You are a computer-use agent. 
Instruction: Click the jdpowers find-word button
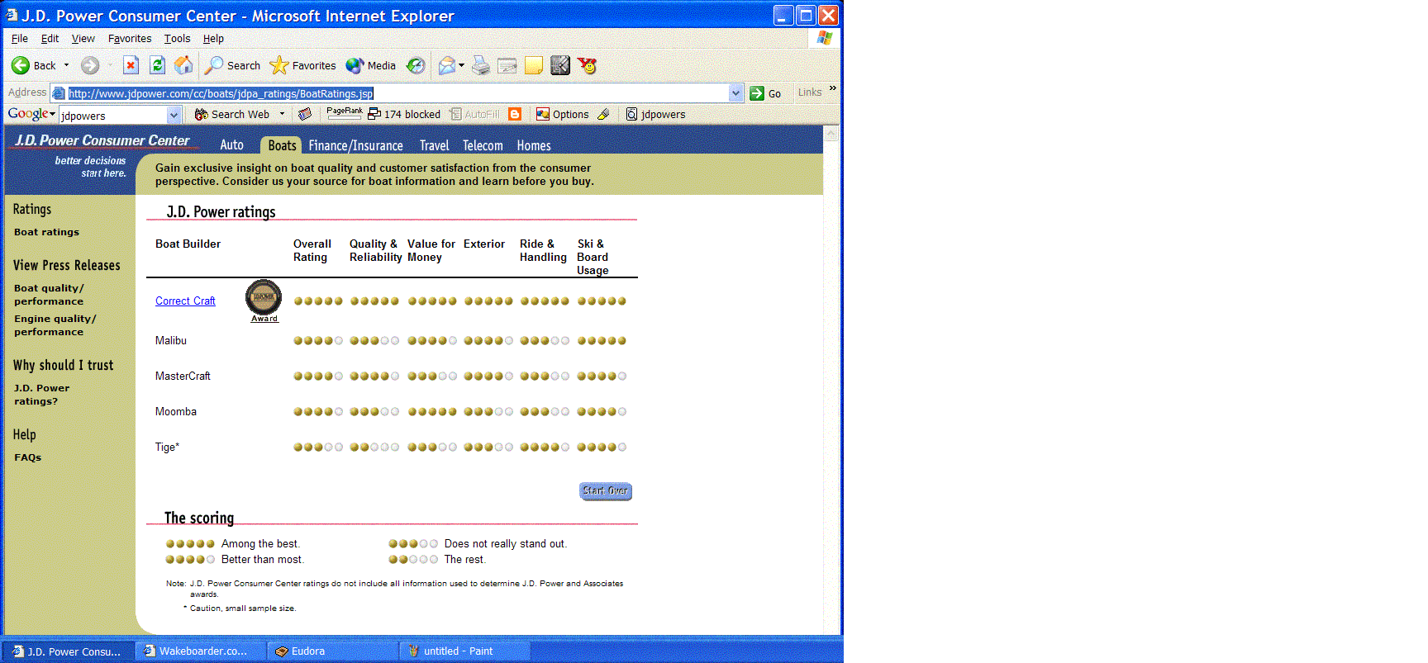(655, 114)
